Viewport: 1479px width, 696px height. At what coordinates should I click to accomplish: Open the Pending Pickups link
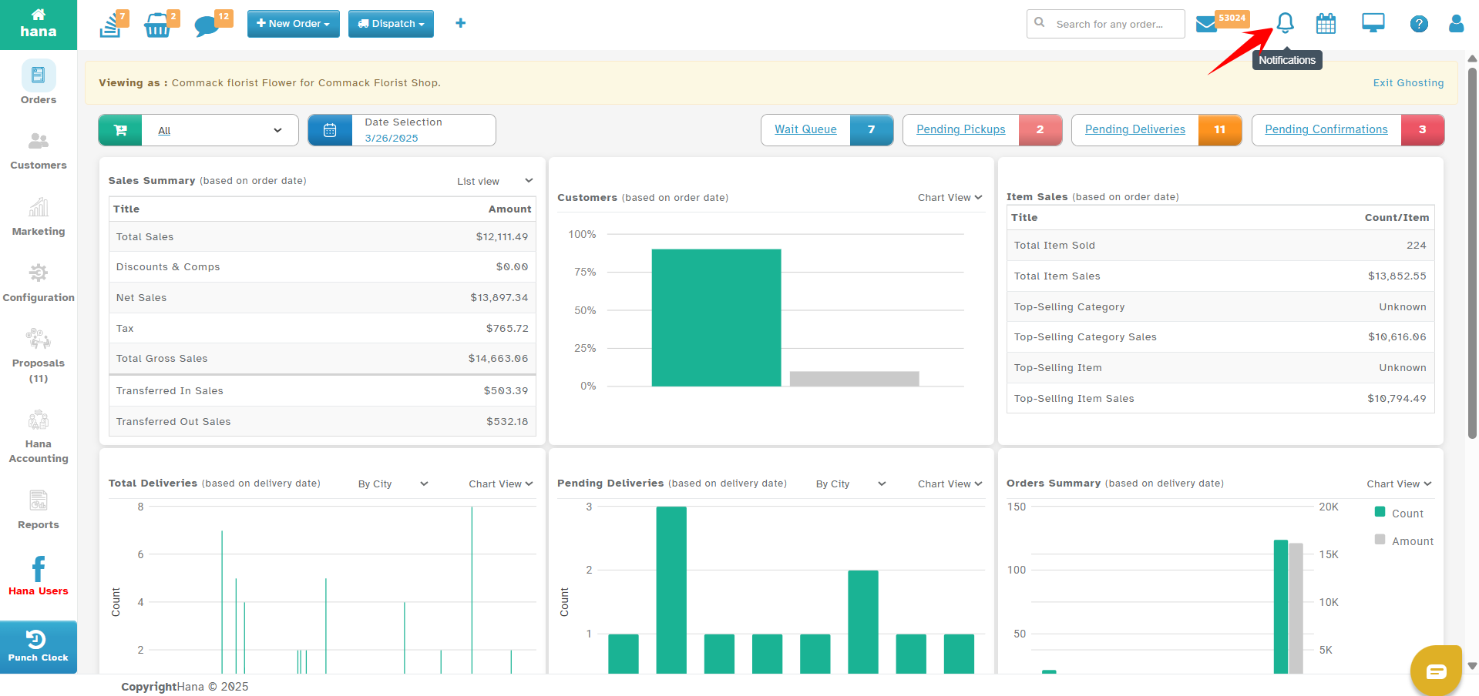(960, 129)
